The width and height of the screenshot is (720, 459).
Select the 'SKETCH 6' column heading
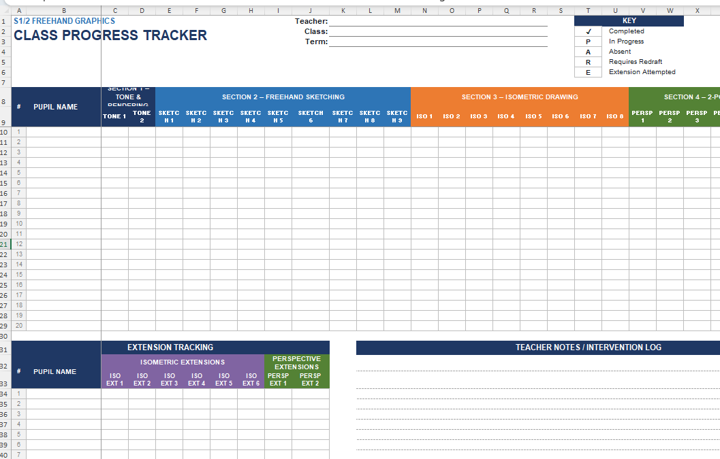311,116
